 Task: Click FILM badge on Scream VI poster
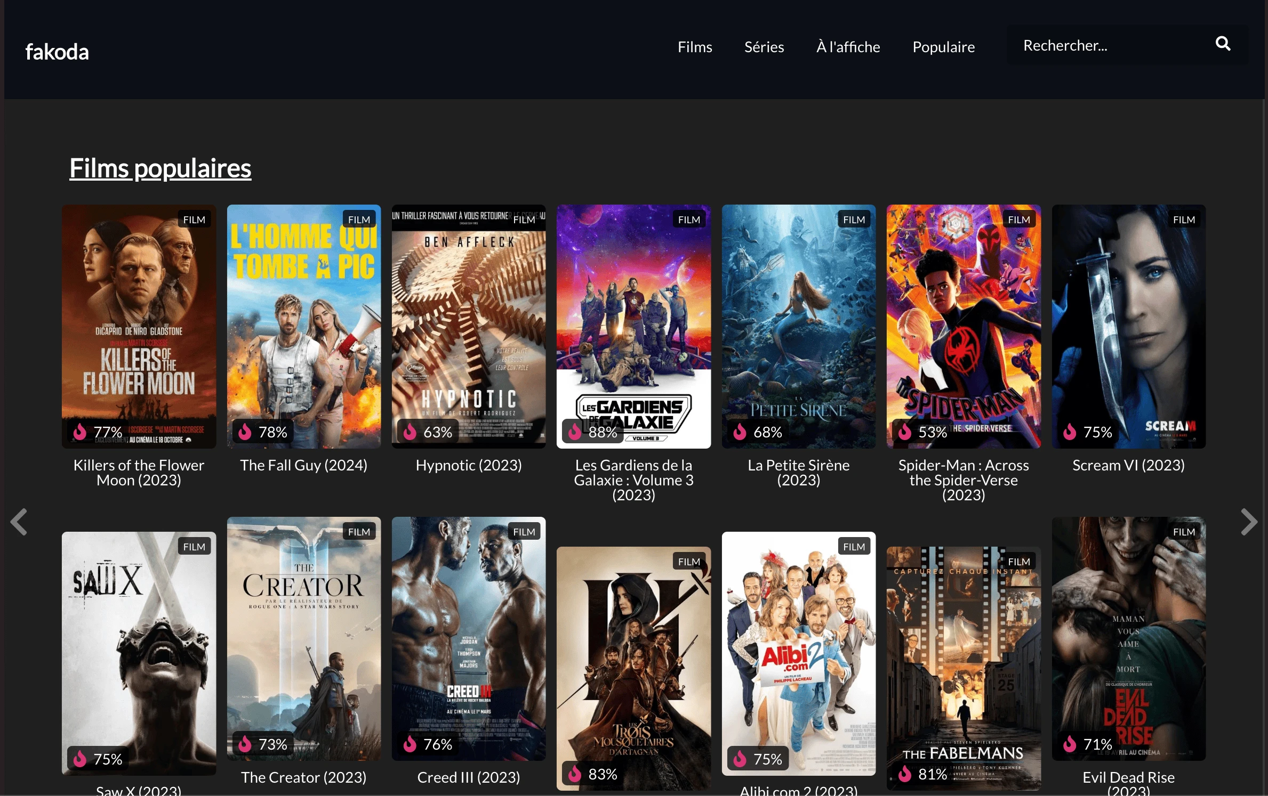coord(1184,220)
